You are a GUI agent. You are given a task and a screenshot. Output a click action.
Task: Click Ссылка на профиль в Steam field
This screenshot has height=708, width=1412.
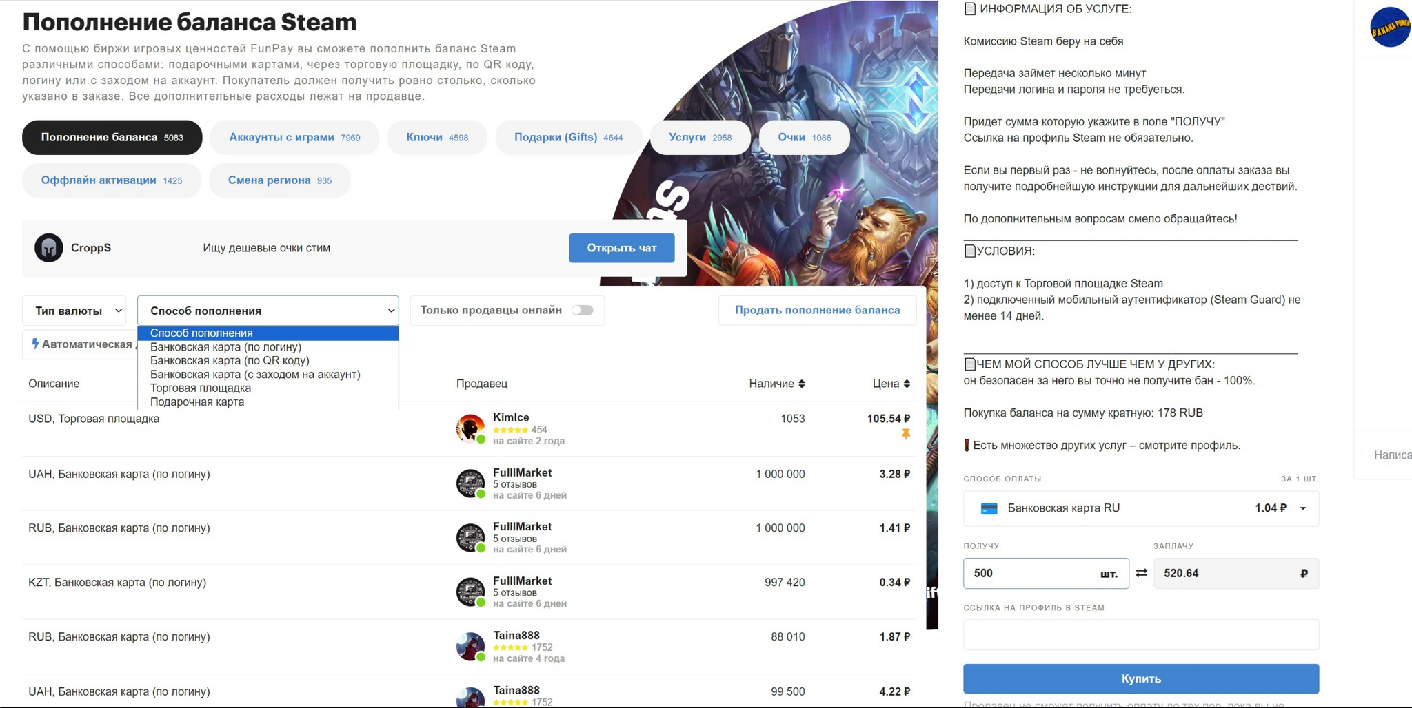(1141, 635)
